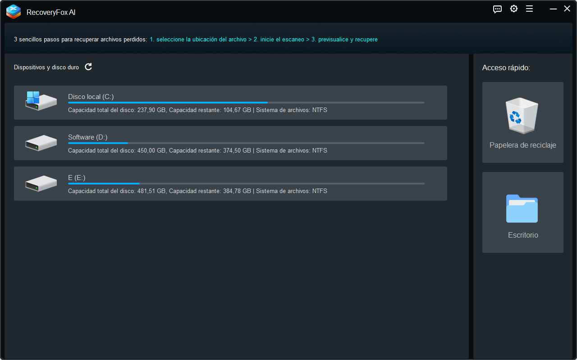
Task: Open Papelera de reciclaje from quick access
Action: point(522,145)
